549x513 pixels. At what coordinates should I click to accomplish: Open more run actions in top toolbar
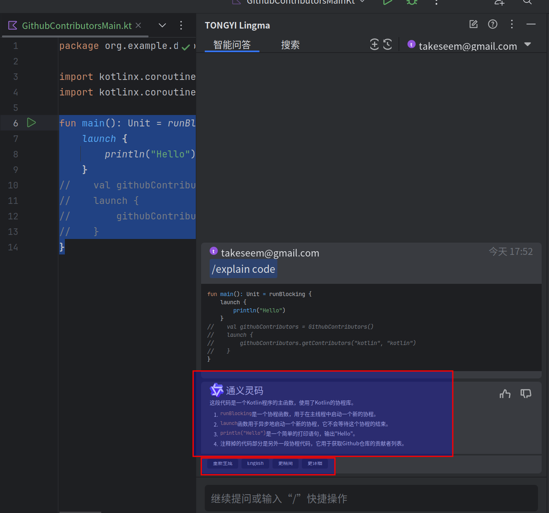pos(436,2)
